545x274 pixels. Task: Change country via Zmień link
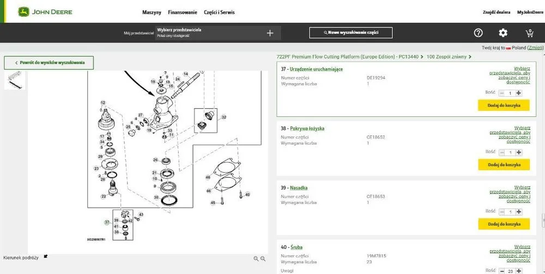(535, 47)
